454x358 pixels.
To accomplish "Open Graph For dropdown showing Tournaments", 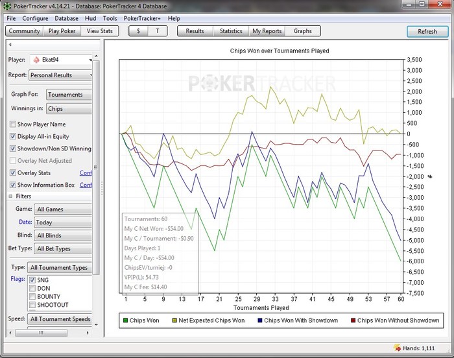I will (x=69, y=95).
